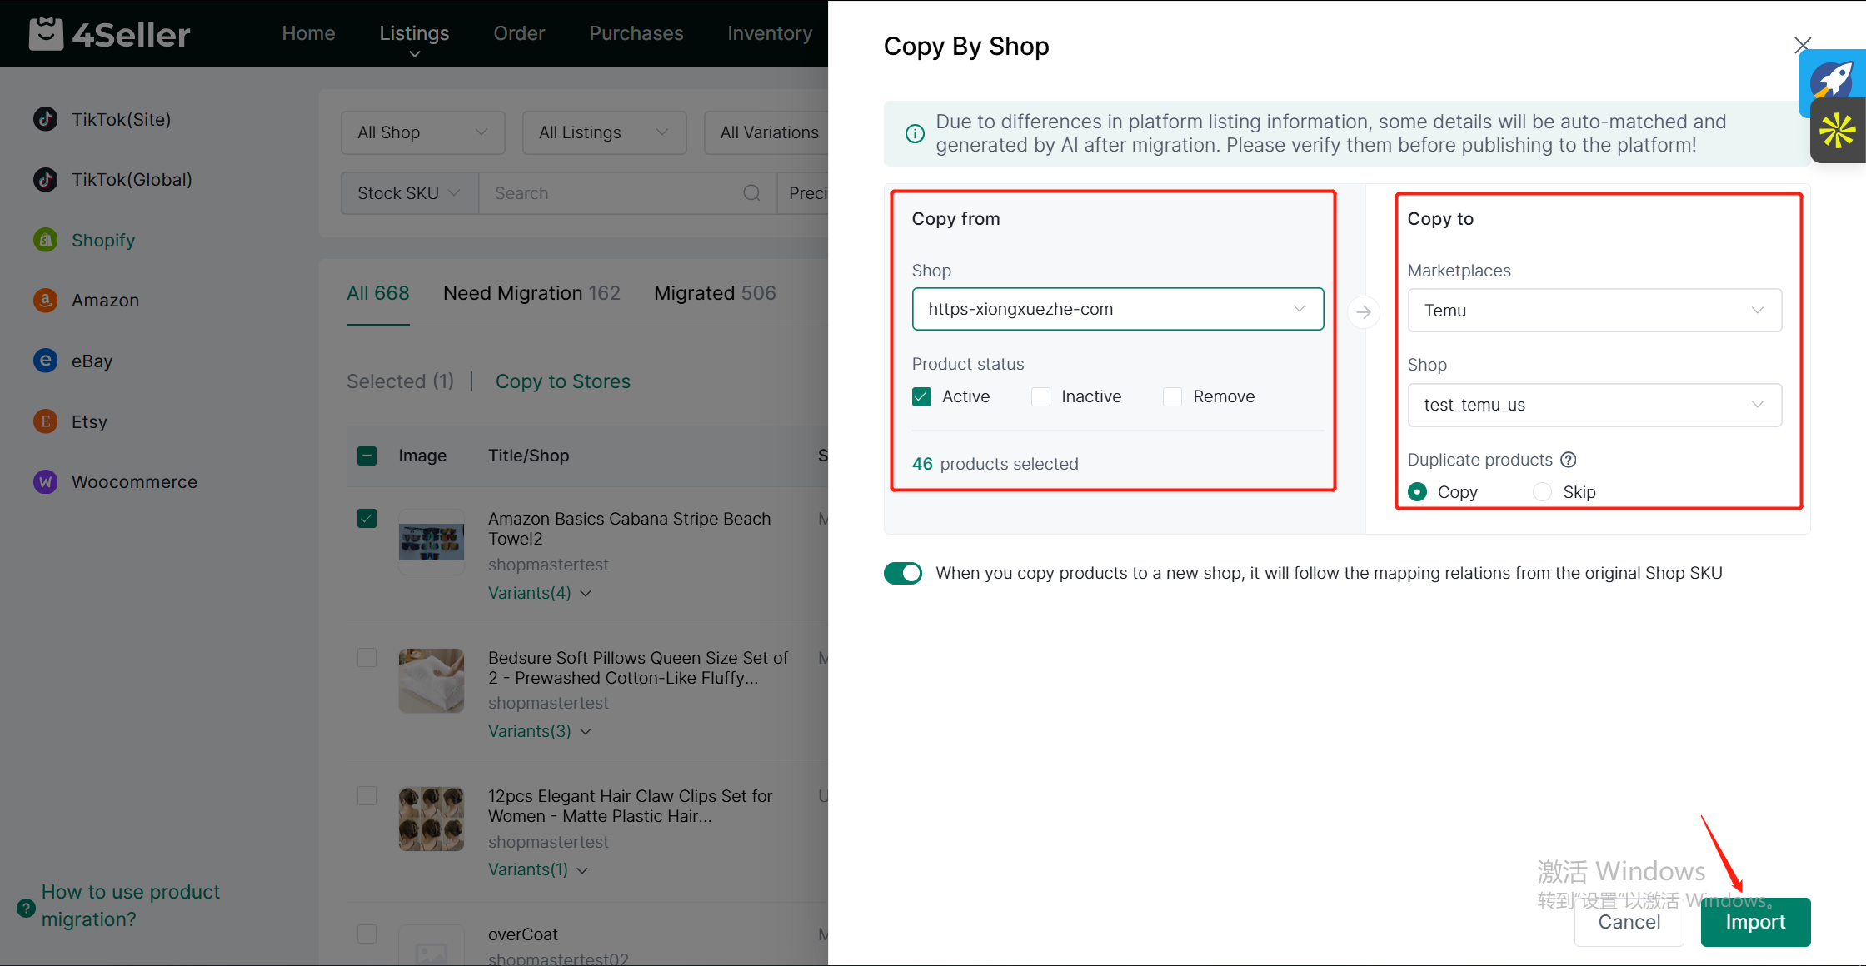1866x966 pixels.
Task: Toggle the SKU mapping relations switch
Action: coord(903,573)
